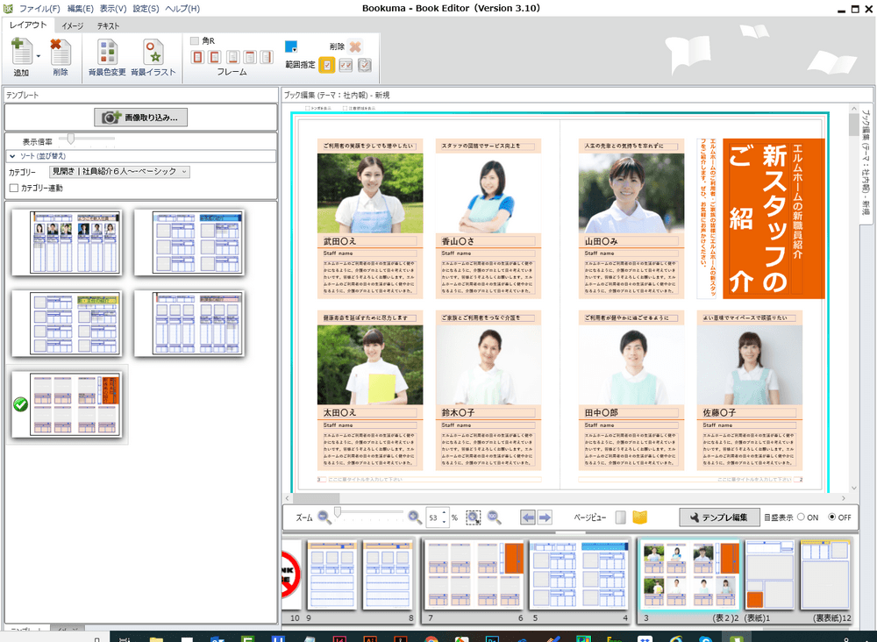Click the 画像取り込み... button
This screenshot has width=877, height=642.
(140, 117)
